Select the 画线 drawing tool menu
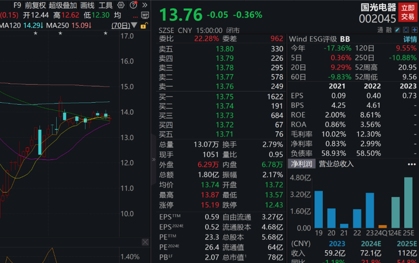 [87, 5]
